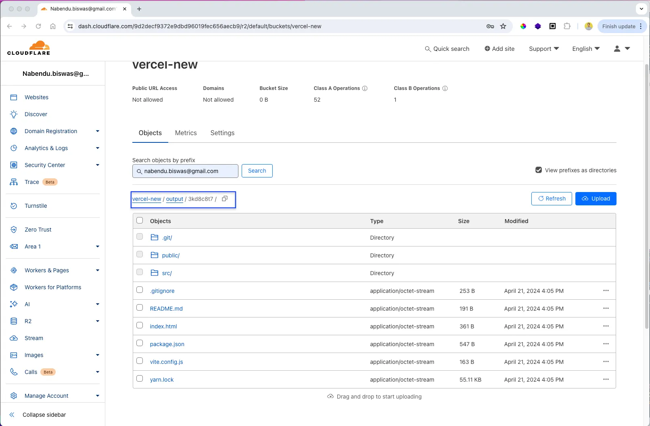Click the Search button

257,171
